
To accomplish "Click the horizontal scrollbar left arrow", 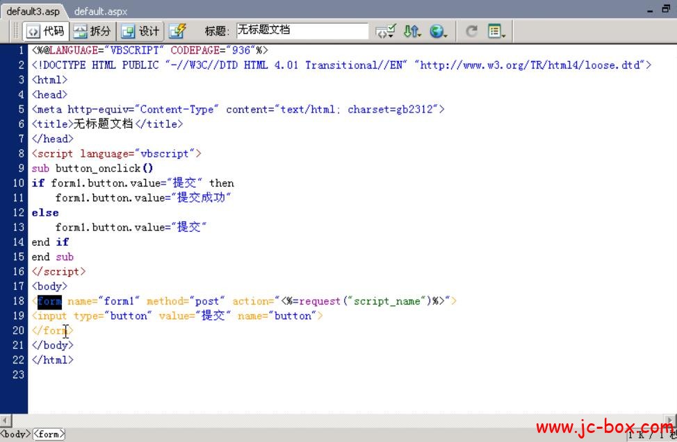I will click(x=6, y=420).
